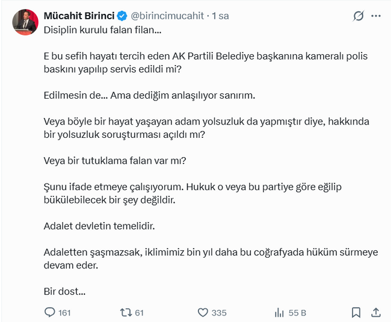Click the blue verified badge
The width and height of the screenshot is (391, 322).
click(x=123, y=16)
